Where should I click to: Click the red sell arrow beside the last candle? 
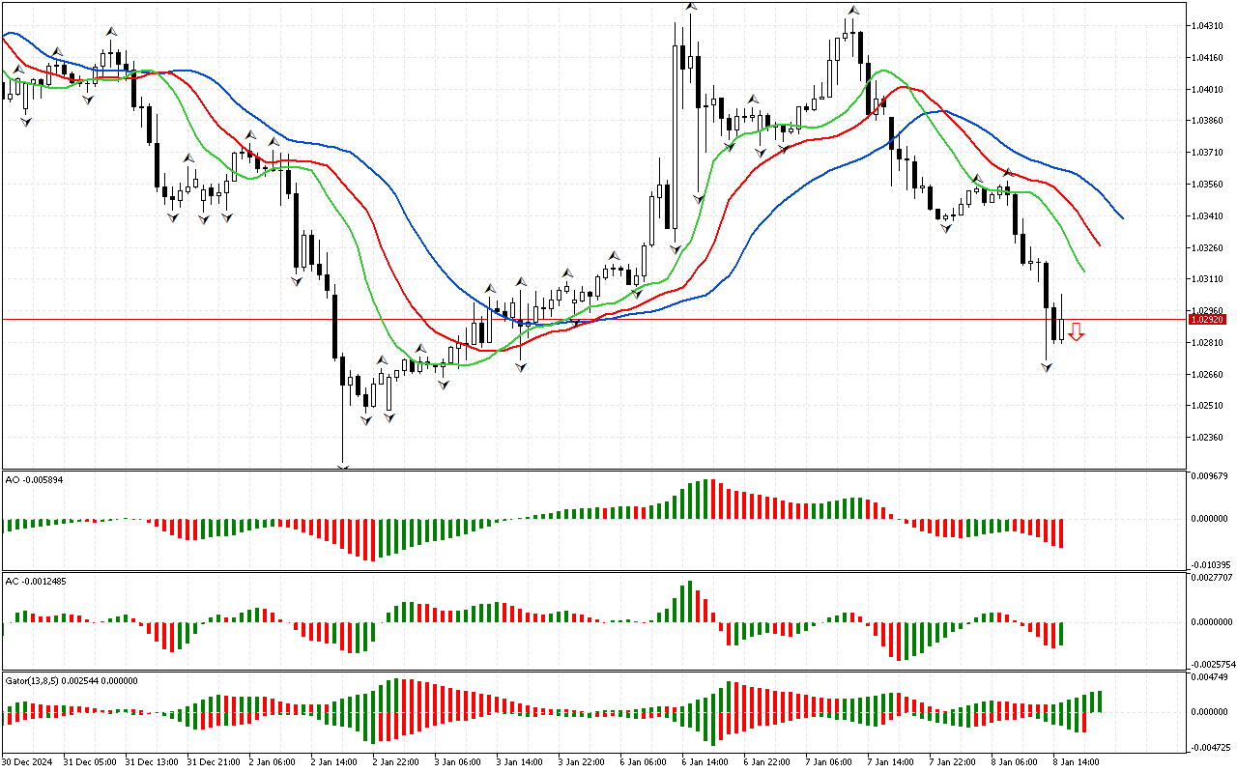[x=1076, y=332]
